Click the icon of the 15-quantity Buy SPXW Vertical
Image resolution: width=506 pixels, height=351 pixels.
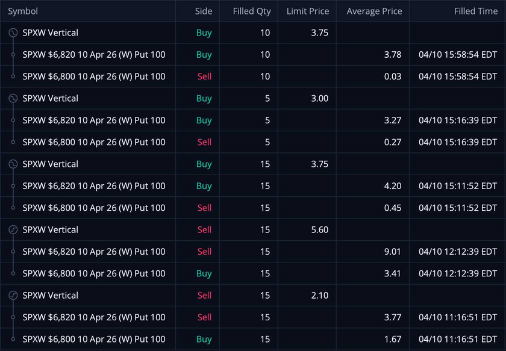(x=13, y=164)
